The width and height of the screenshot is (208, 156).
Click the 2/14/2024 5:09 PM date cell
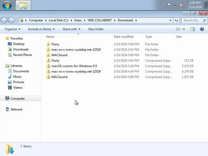click(x=126, y=55)
